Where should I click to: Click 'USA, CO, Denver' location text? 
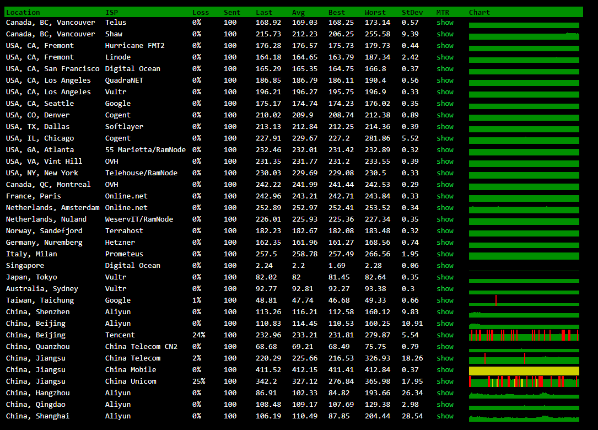pyautogui.click(x=38, y=115)
